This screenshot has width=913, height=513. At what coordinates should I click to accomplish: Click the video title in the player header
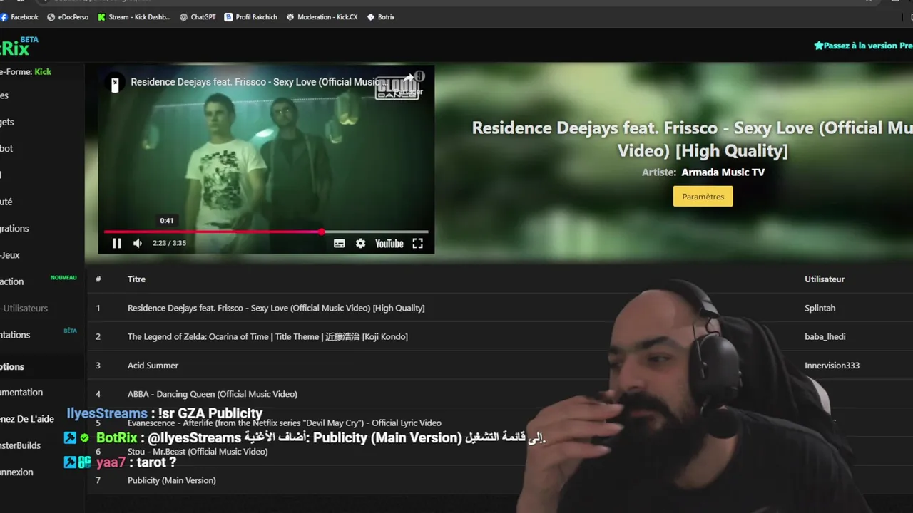[x=255, y=82]
